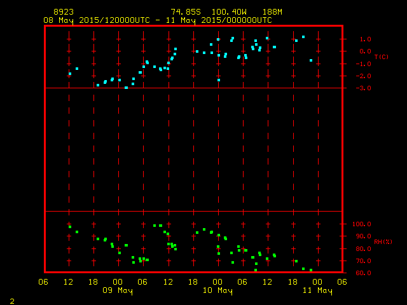Click the latitude value 74.85S

184,12
